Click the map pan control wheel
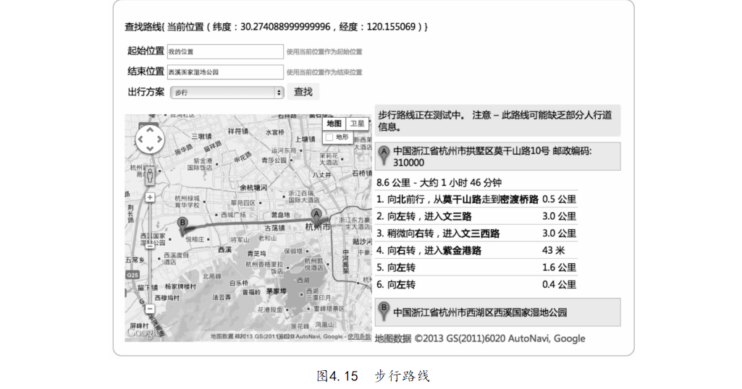The height and width of the screenshot is (389, 742). pos(150,138)
